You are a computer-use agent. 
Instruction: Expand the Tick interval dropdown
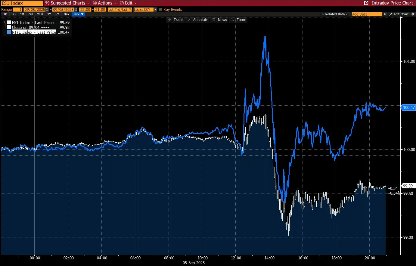pos(78,14)
